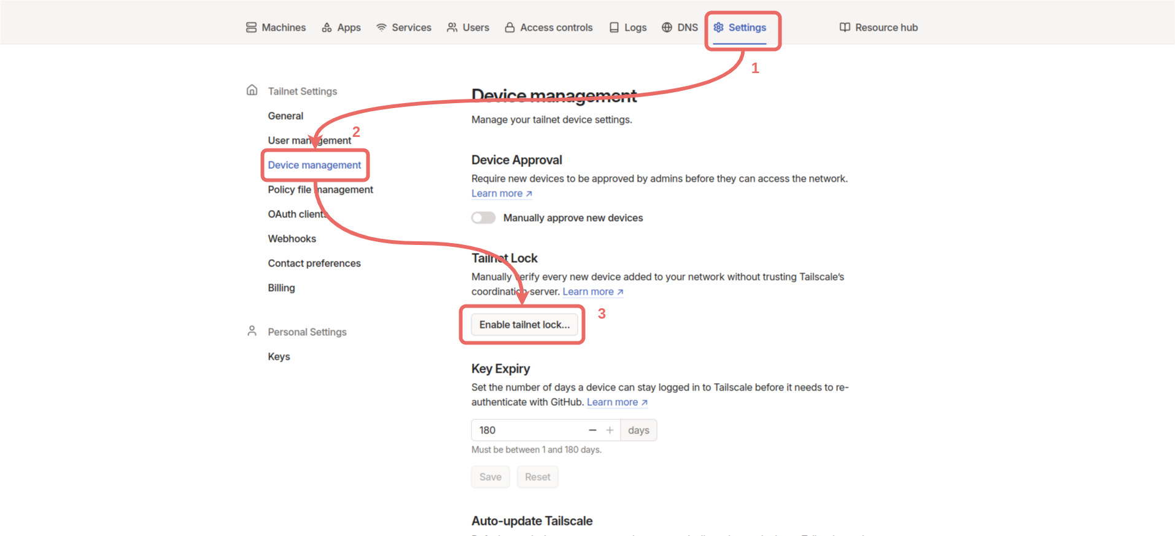The height and width of the screenshot is (536, 1175).
Task: Click Learn more link under Tailnet Lock
Action: point(593,292)
